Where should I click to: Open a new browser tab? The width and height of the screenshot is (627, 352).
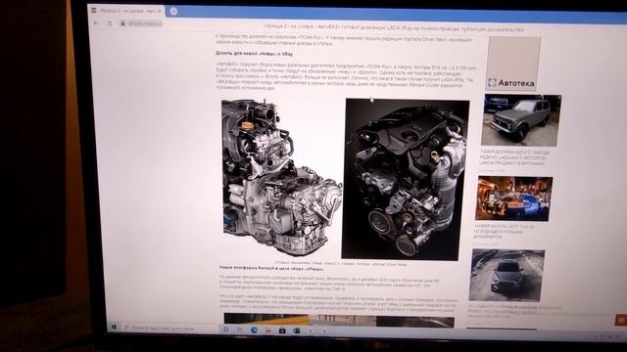coord(173,11)
